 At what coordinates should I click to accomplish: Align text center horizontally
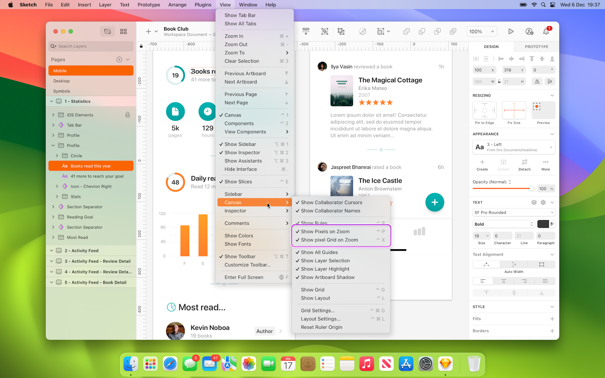pyautogui.click(x=504, y=281)
